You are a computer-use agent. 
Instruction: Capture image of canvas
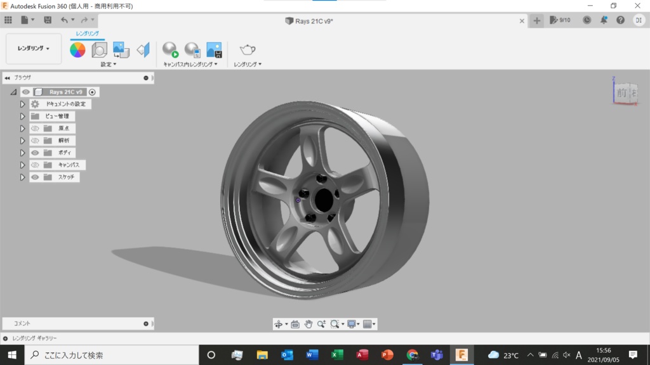(215, 50)
